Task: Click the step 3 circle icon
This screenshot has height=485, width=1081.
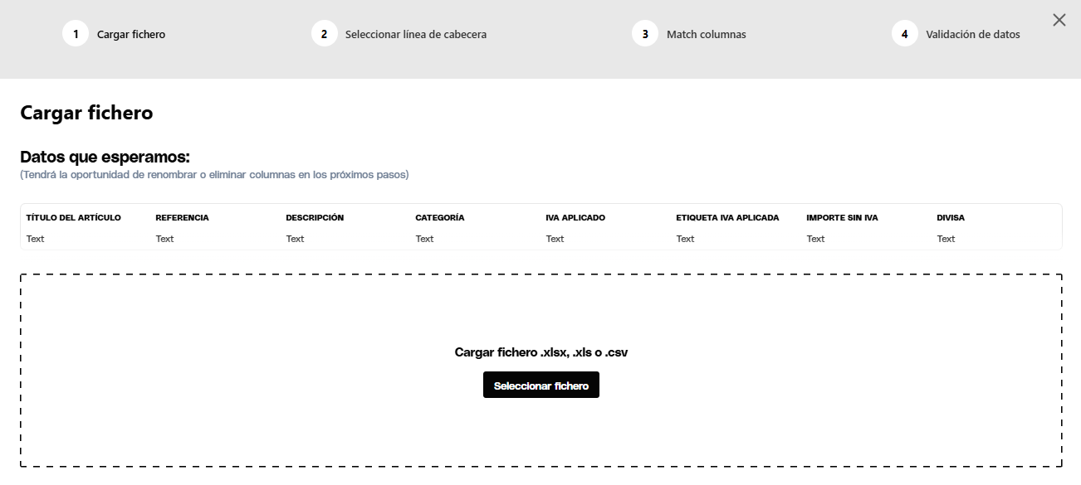Action: click(645, 34)
